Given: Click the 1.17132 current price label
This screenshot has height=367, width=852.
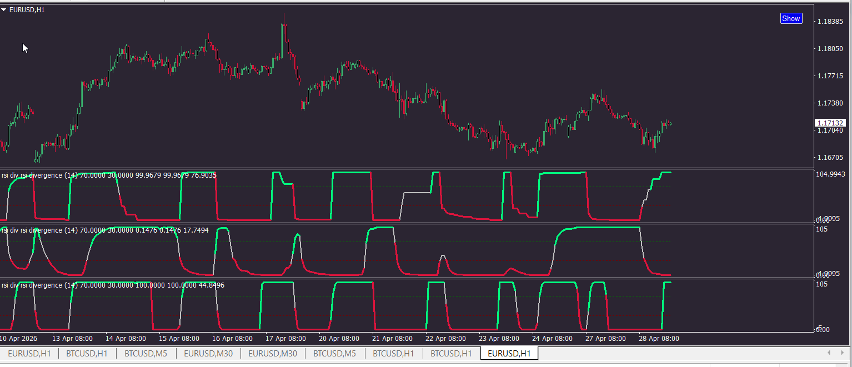Looking at the screenshot, I should 830,123.
